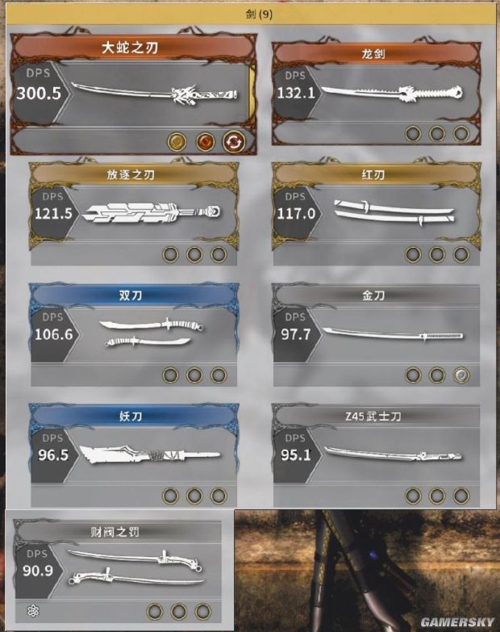This screenshot has width=500, height=632.
Task: Select the 大蛇之刃 title banner
Action: (131, 48)
